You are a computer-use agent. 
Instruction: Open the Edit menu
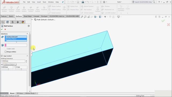(x=29, y=2)
